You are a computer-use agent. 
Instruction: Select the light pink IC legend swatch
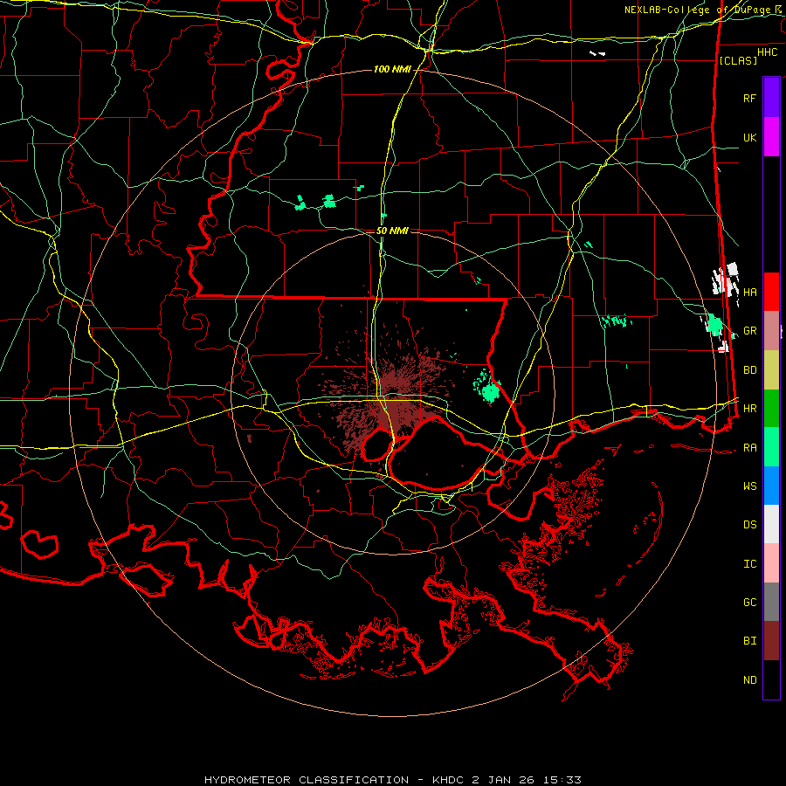pyautogui.click(x=771, y=563)
